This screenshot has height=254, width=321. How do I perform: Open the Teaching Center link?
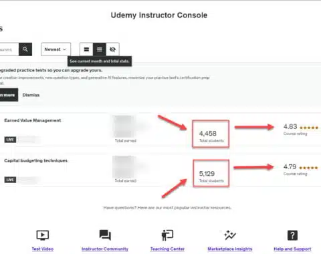[167, 249]
